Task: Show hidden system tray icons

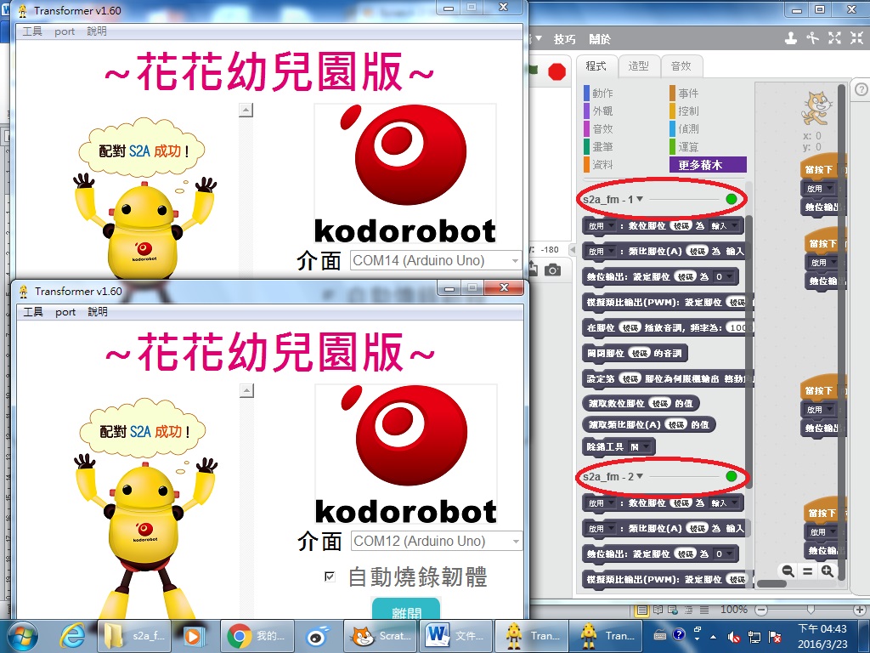Action: [713, 636]
